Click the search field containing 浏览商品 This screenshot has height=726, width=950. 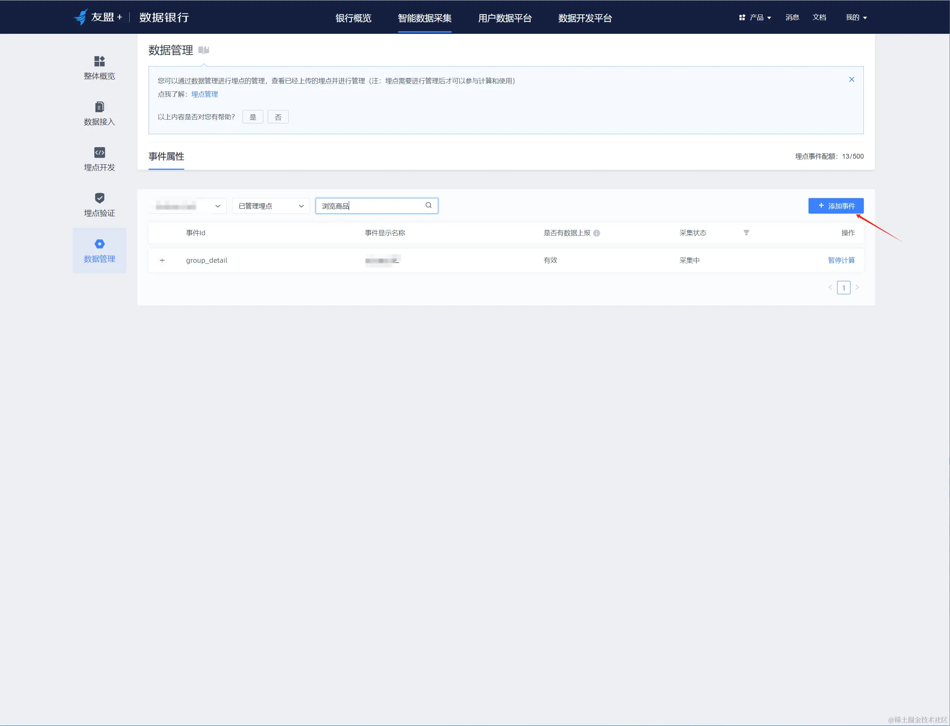[x=371, y=206]
